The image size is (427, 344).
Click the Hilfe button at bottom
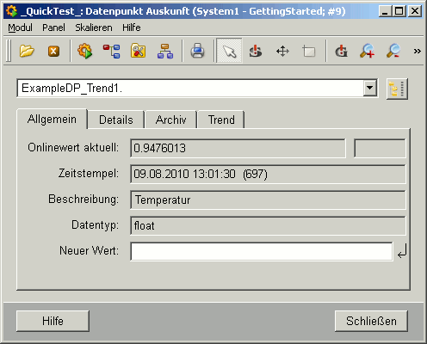tap(53, 321)
